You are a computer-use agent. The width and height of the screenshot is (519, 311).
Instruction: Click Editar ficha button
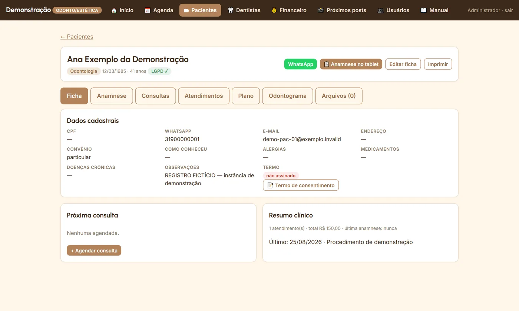point(403,64)
